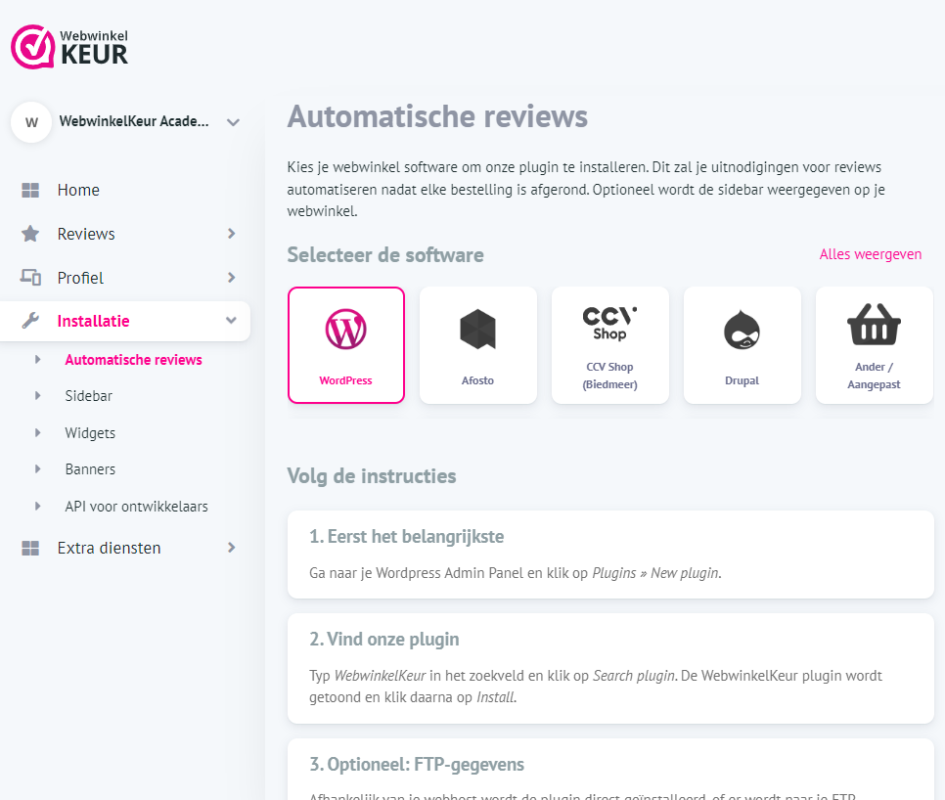
Task: Expand Extra diensten submenu chevron
Action: tap(232, 548)
